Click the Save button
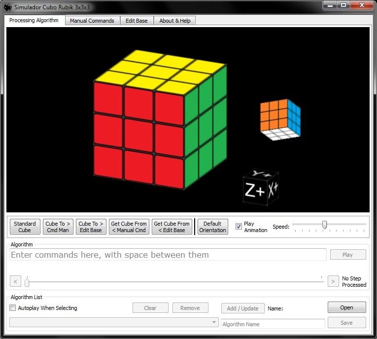 (347, 323)
